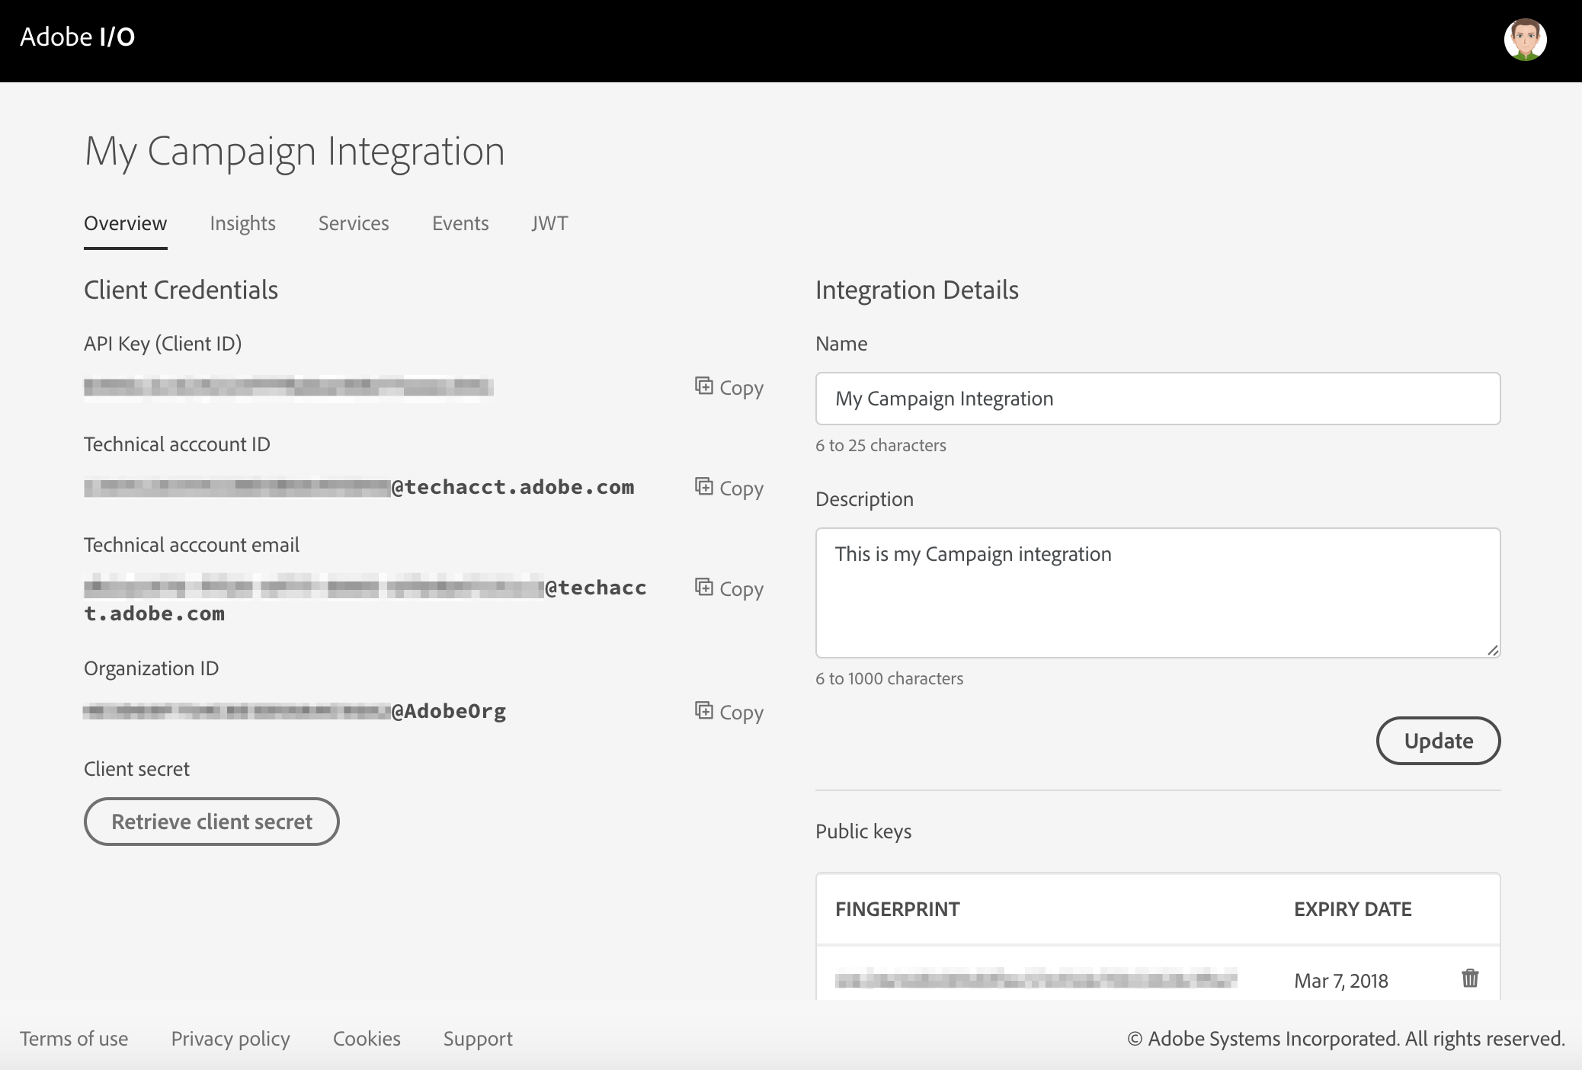Open Privacy policy footer link
The height and width of the screenshot is (1070, 1582).
(230, 1039)
